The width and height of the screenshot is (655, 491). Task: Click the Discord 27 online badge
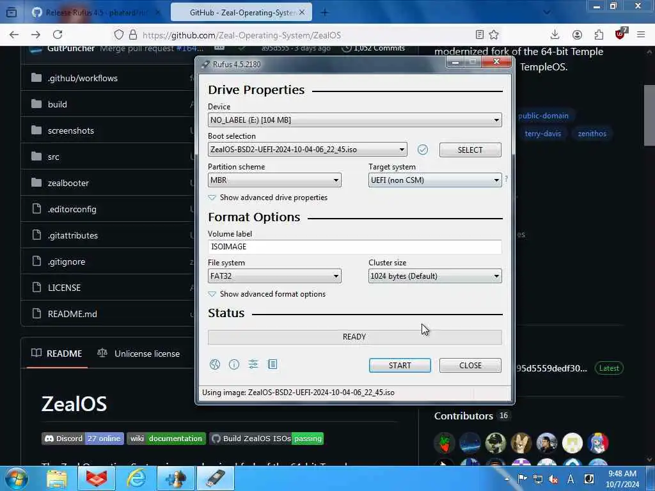click(83, 439)
